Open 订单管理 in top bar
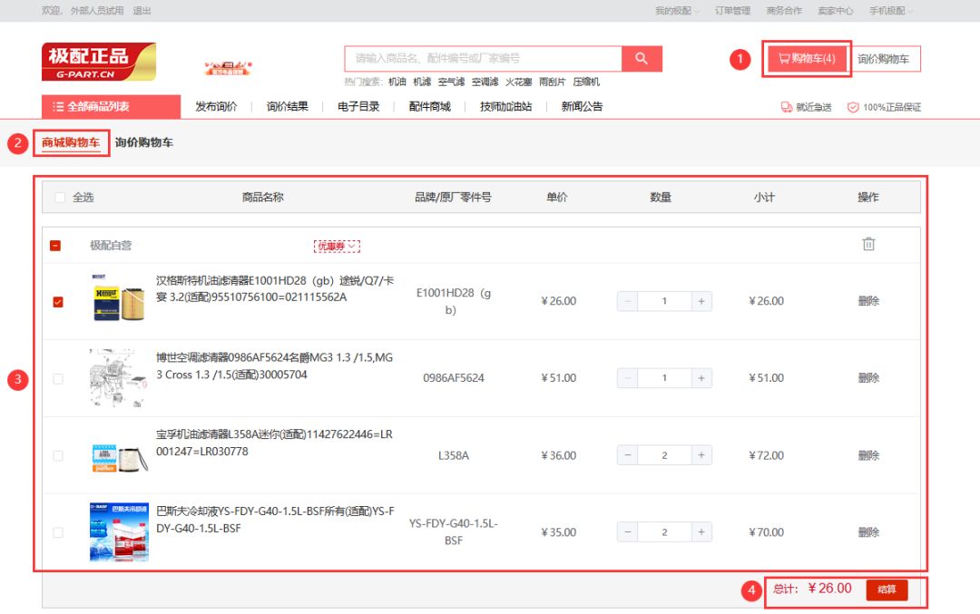 point(732,11)
